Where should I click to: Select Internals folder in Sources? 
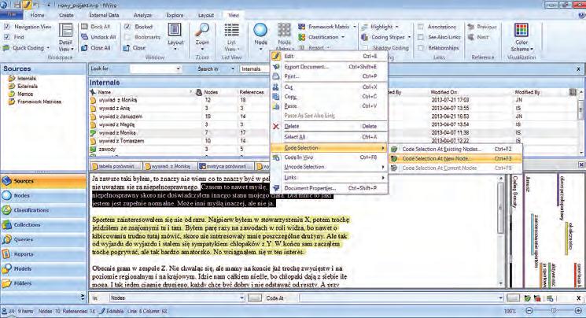point(27,78)
